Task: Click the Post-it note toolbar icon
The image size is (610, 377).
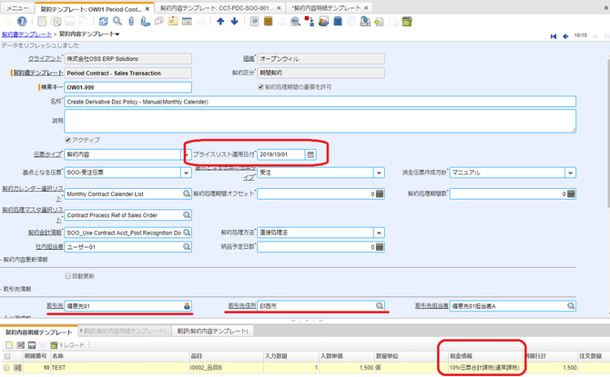Action: click(173, 22)
